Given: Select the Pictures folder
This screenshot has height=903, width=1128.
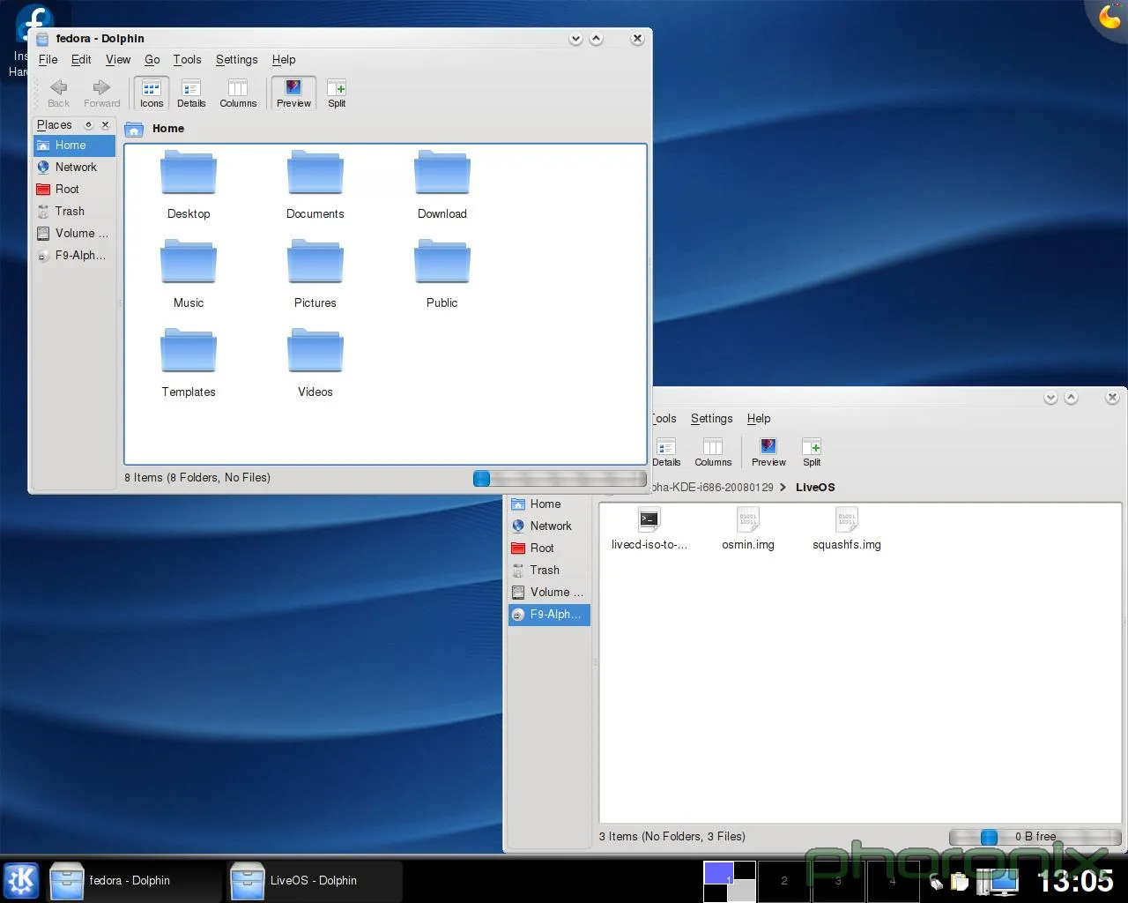Looking at the screenshot, I should coord(315,274).
